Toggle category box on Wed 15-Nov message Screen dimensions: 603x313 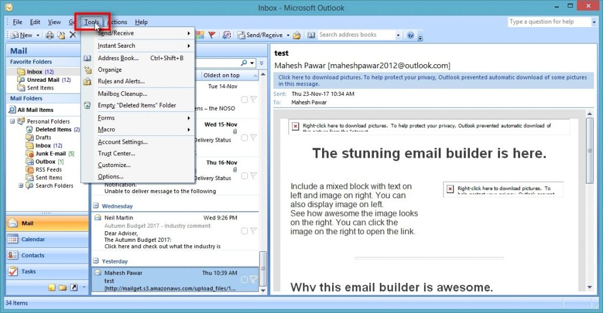[244, 138]
